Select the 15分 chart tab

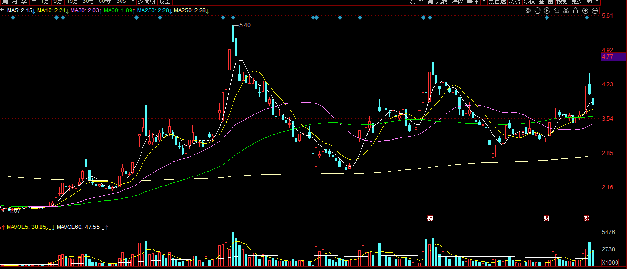(72, 2)
